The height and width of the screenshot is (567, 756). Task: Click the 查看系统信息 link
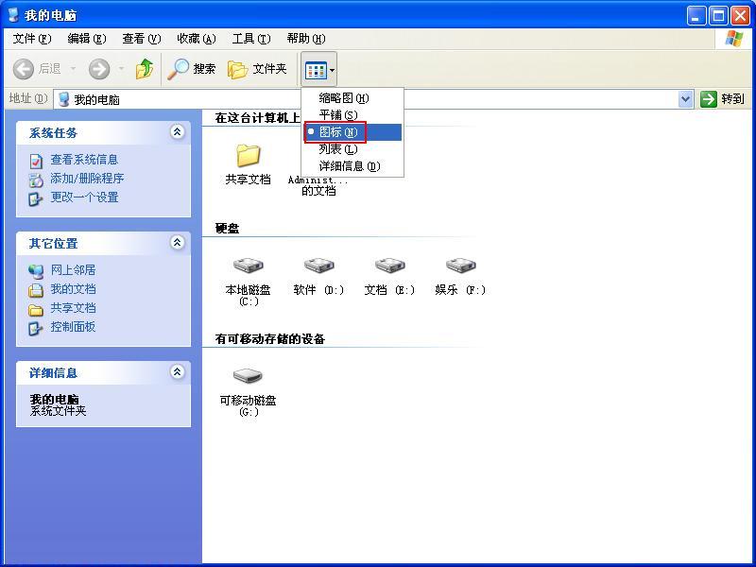[x=84, y=160]
